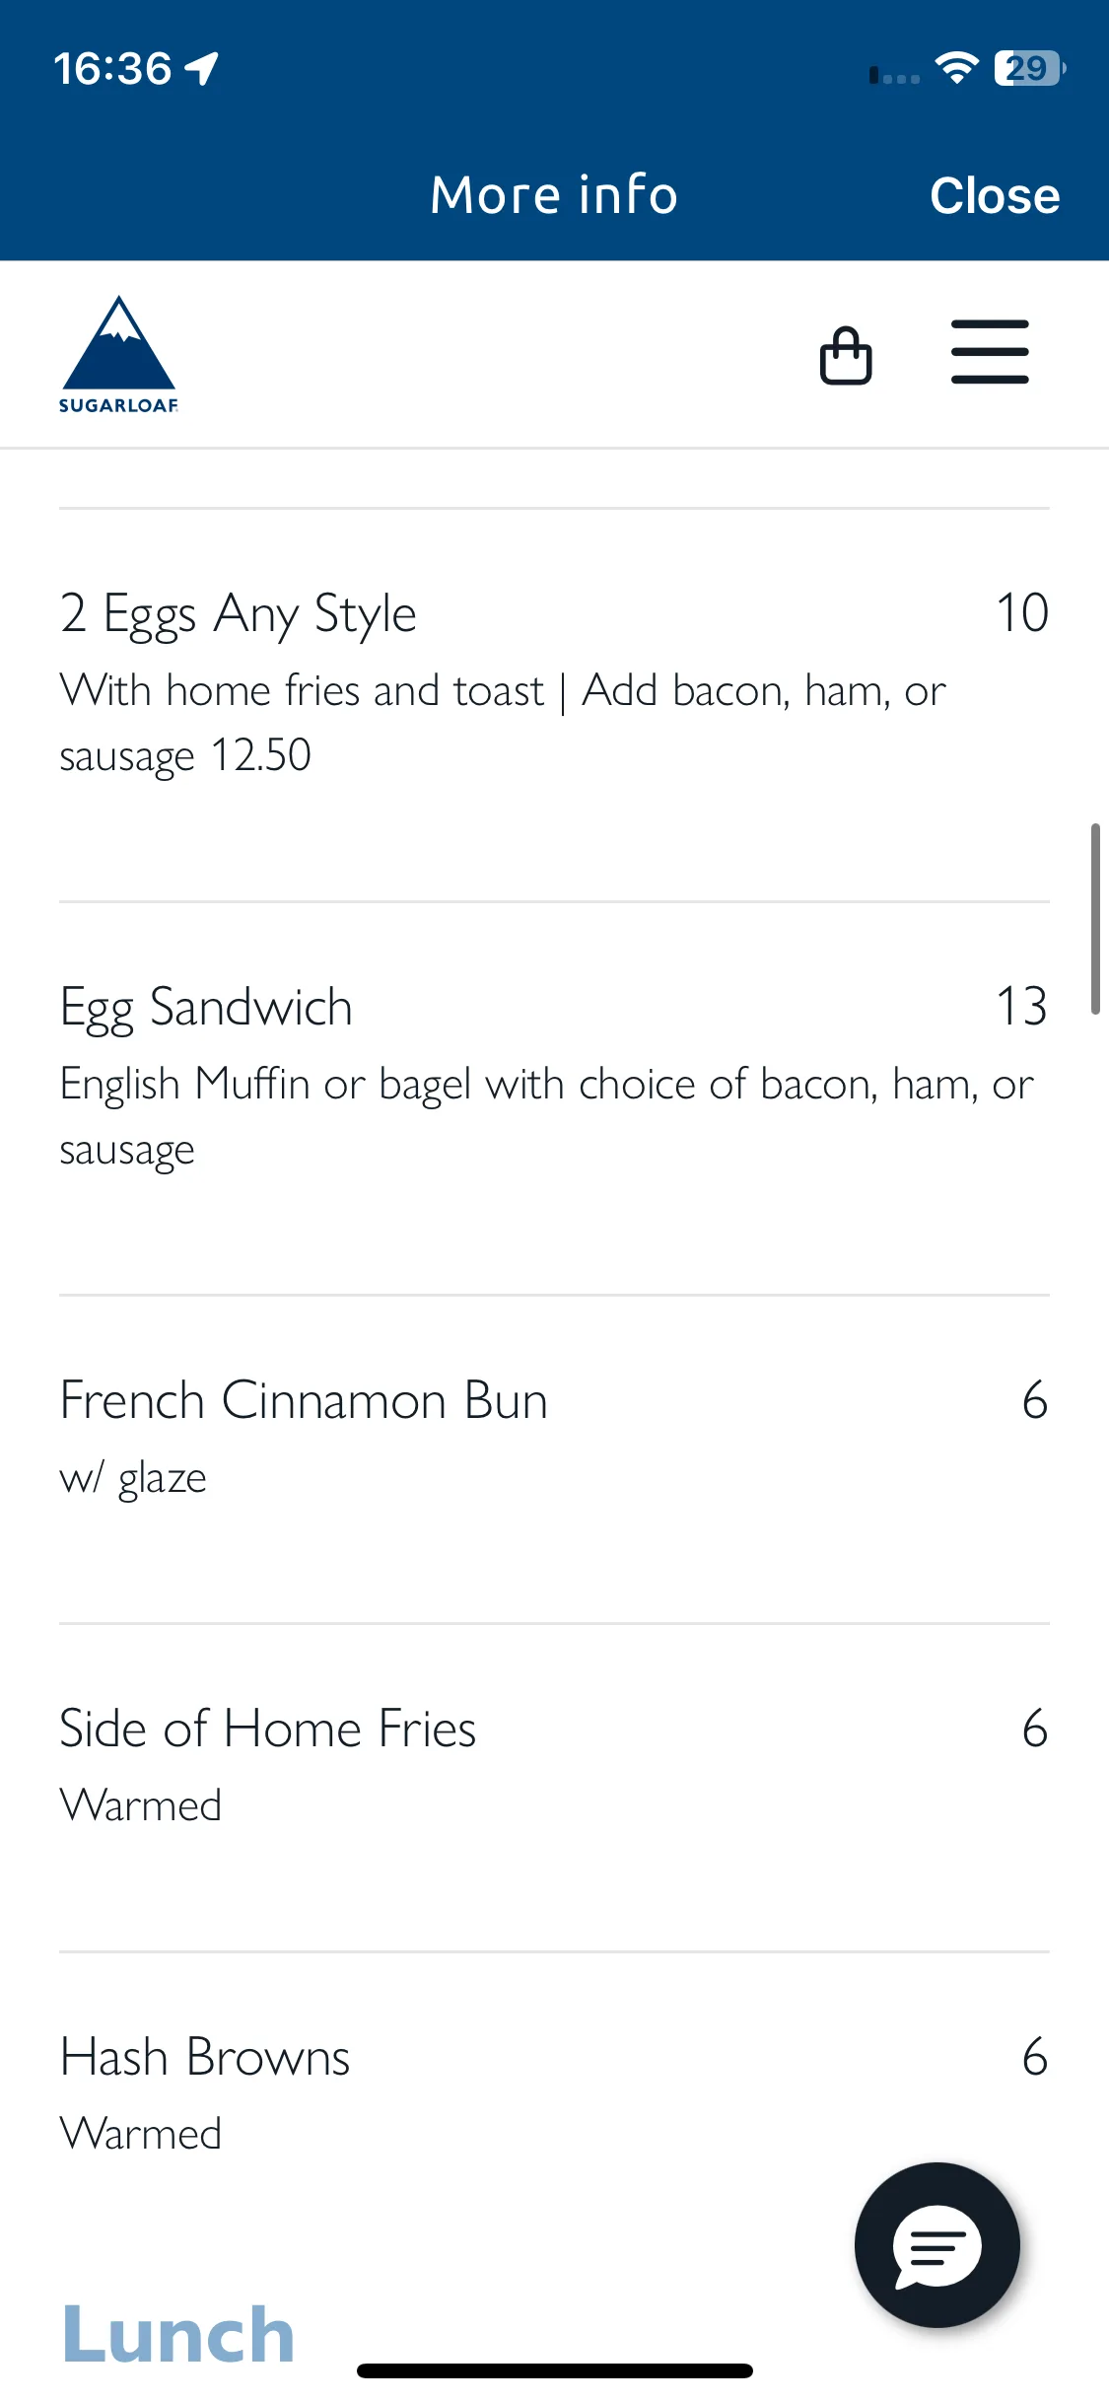Tap the Sugarloaf mountain logo
The image size is (1109, 2402).
click(x=118, y=354)
